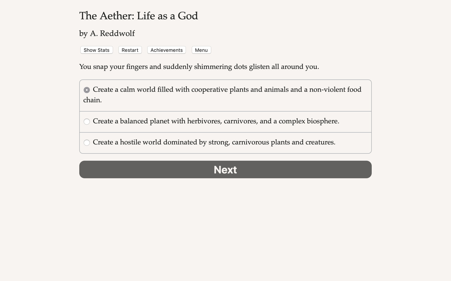Click the author name A. Reddwolf

coord(106,33)
